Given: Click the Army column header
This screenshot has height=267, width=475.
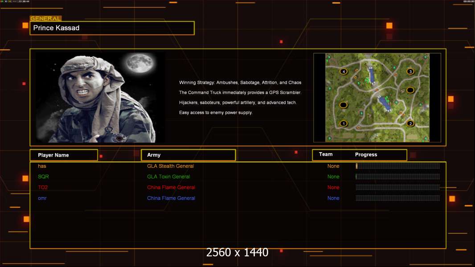Looking at the screenshot, I should (188, 155).
